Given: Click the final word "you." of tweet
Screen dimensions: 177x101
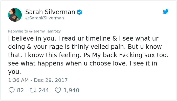Looking at the screenshot, I should 15,72.
